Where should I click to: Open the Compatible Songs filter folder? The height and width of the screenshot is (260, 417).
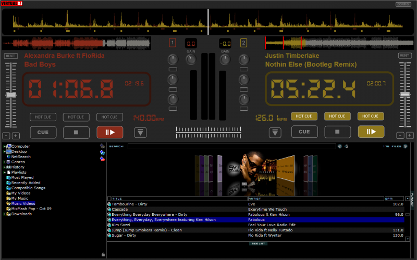coord(28,188)
